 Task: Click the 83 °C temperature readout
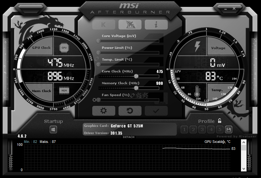click(214, 76)
